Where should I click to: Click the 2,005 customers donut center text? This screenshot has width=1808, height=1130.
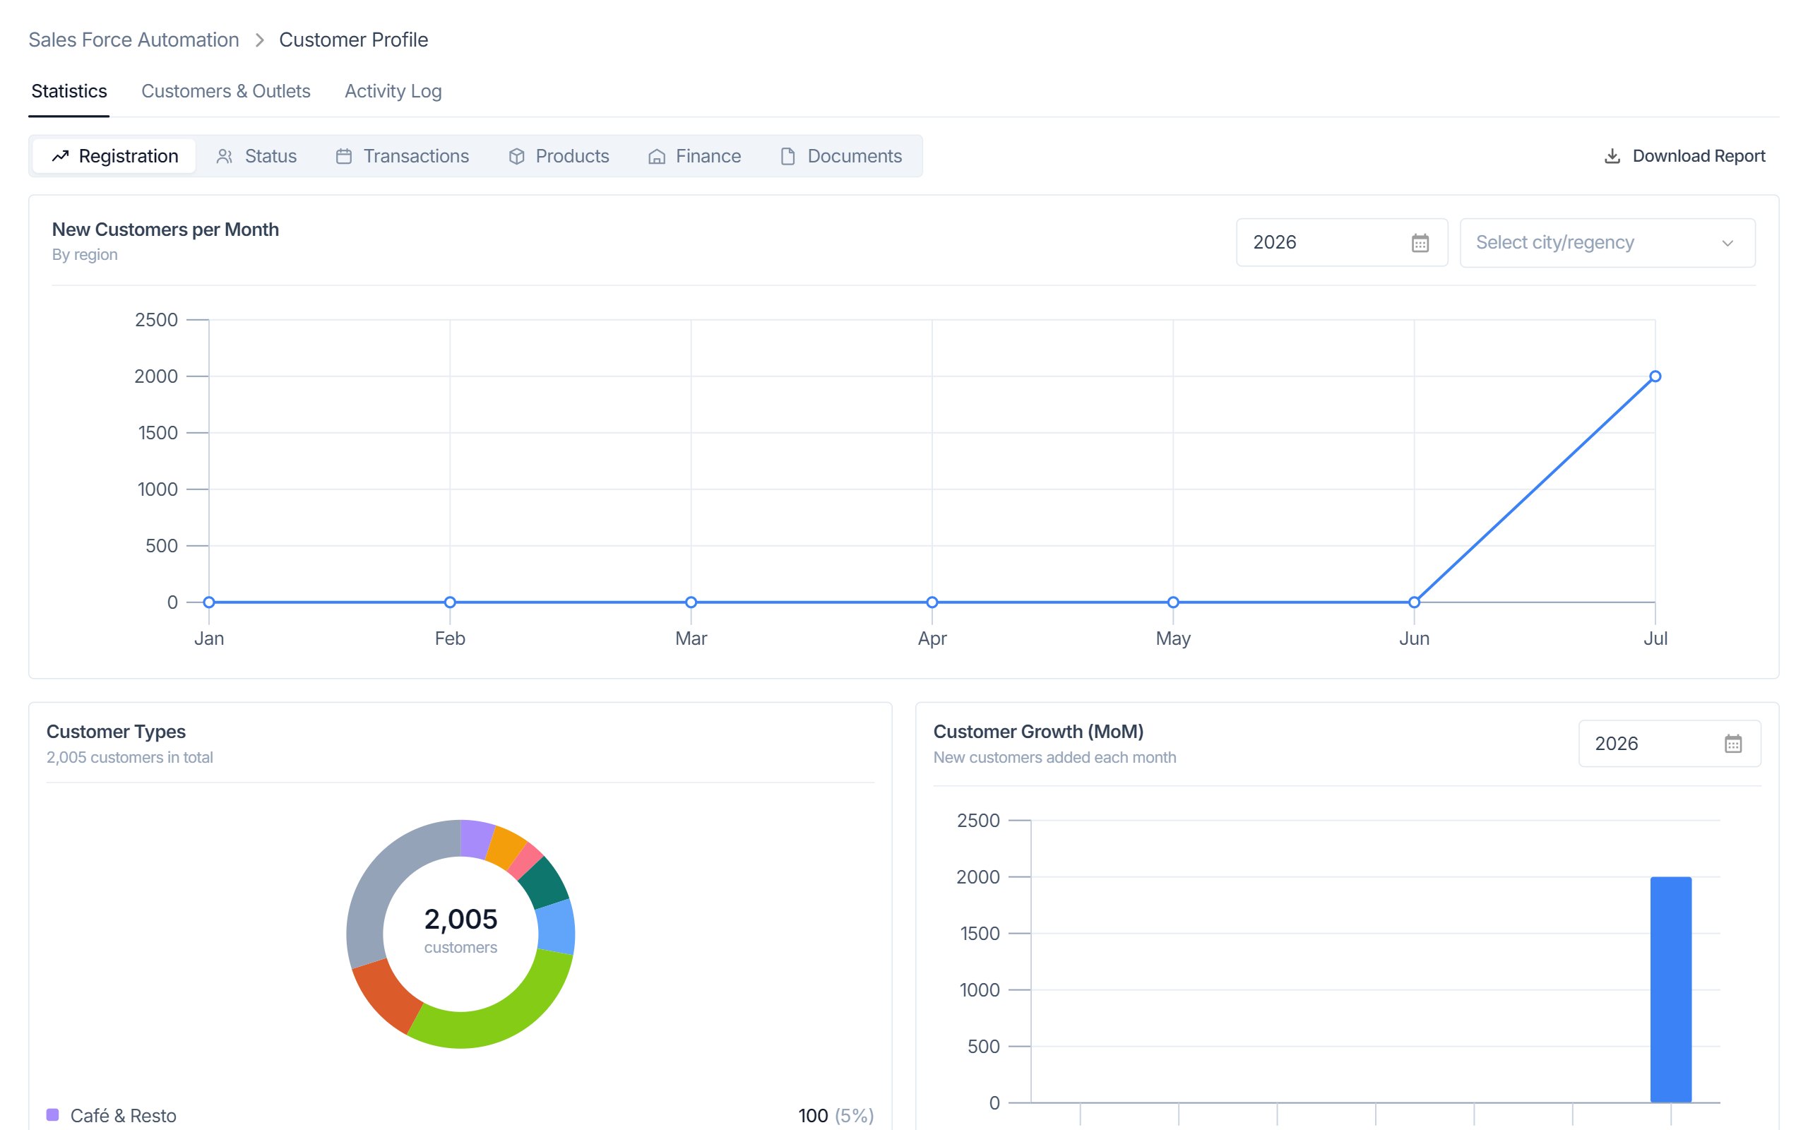pos(460,930)
